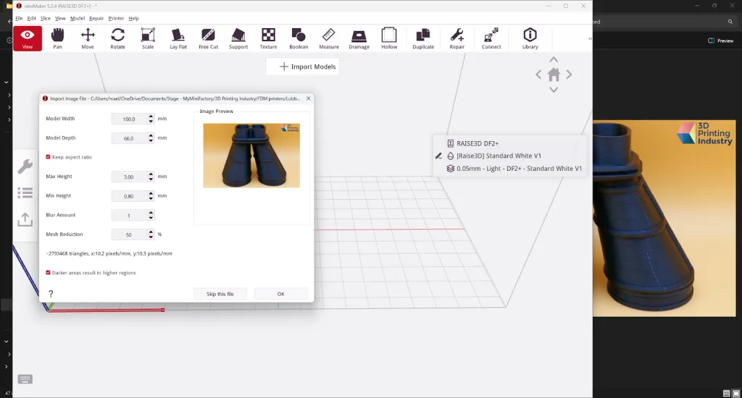Select the View tool
The image size is (742, 398).
(28, 39)
